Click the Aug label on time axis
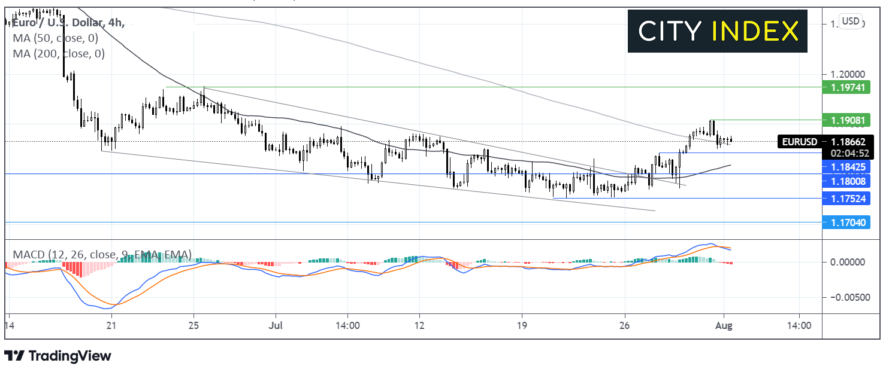This screenshot has height=372, width=886. [x=724, y=326]
